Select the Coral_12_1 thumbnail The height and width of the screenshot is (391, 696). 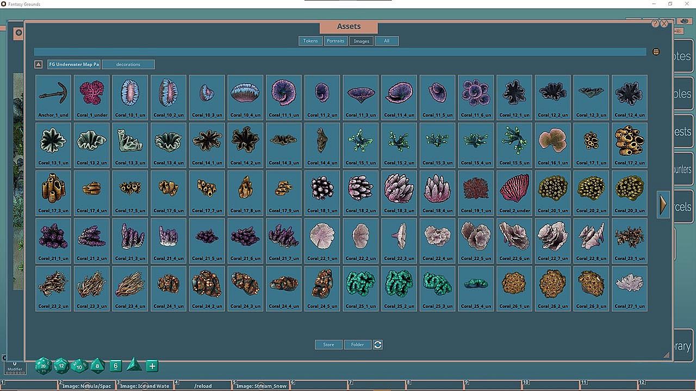coord(514,97)
